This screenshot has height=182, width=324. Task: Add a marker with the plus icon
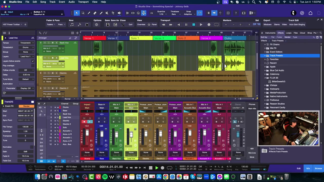226,25
